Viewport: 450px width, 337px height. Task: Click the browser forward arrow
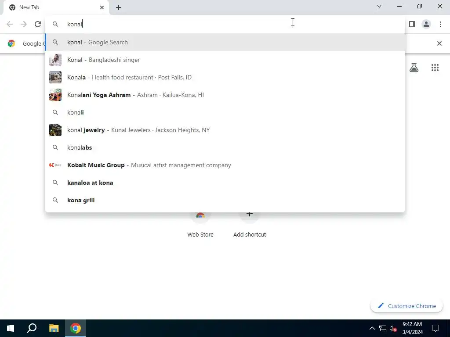tap(24, 24)
